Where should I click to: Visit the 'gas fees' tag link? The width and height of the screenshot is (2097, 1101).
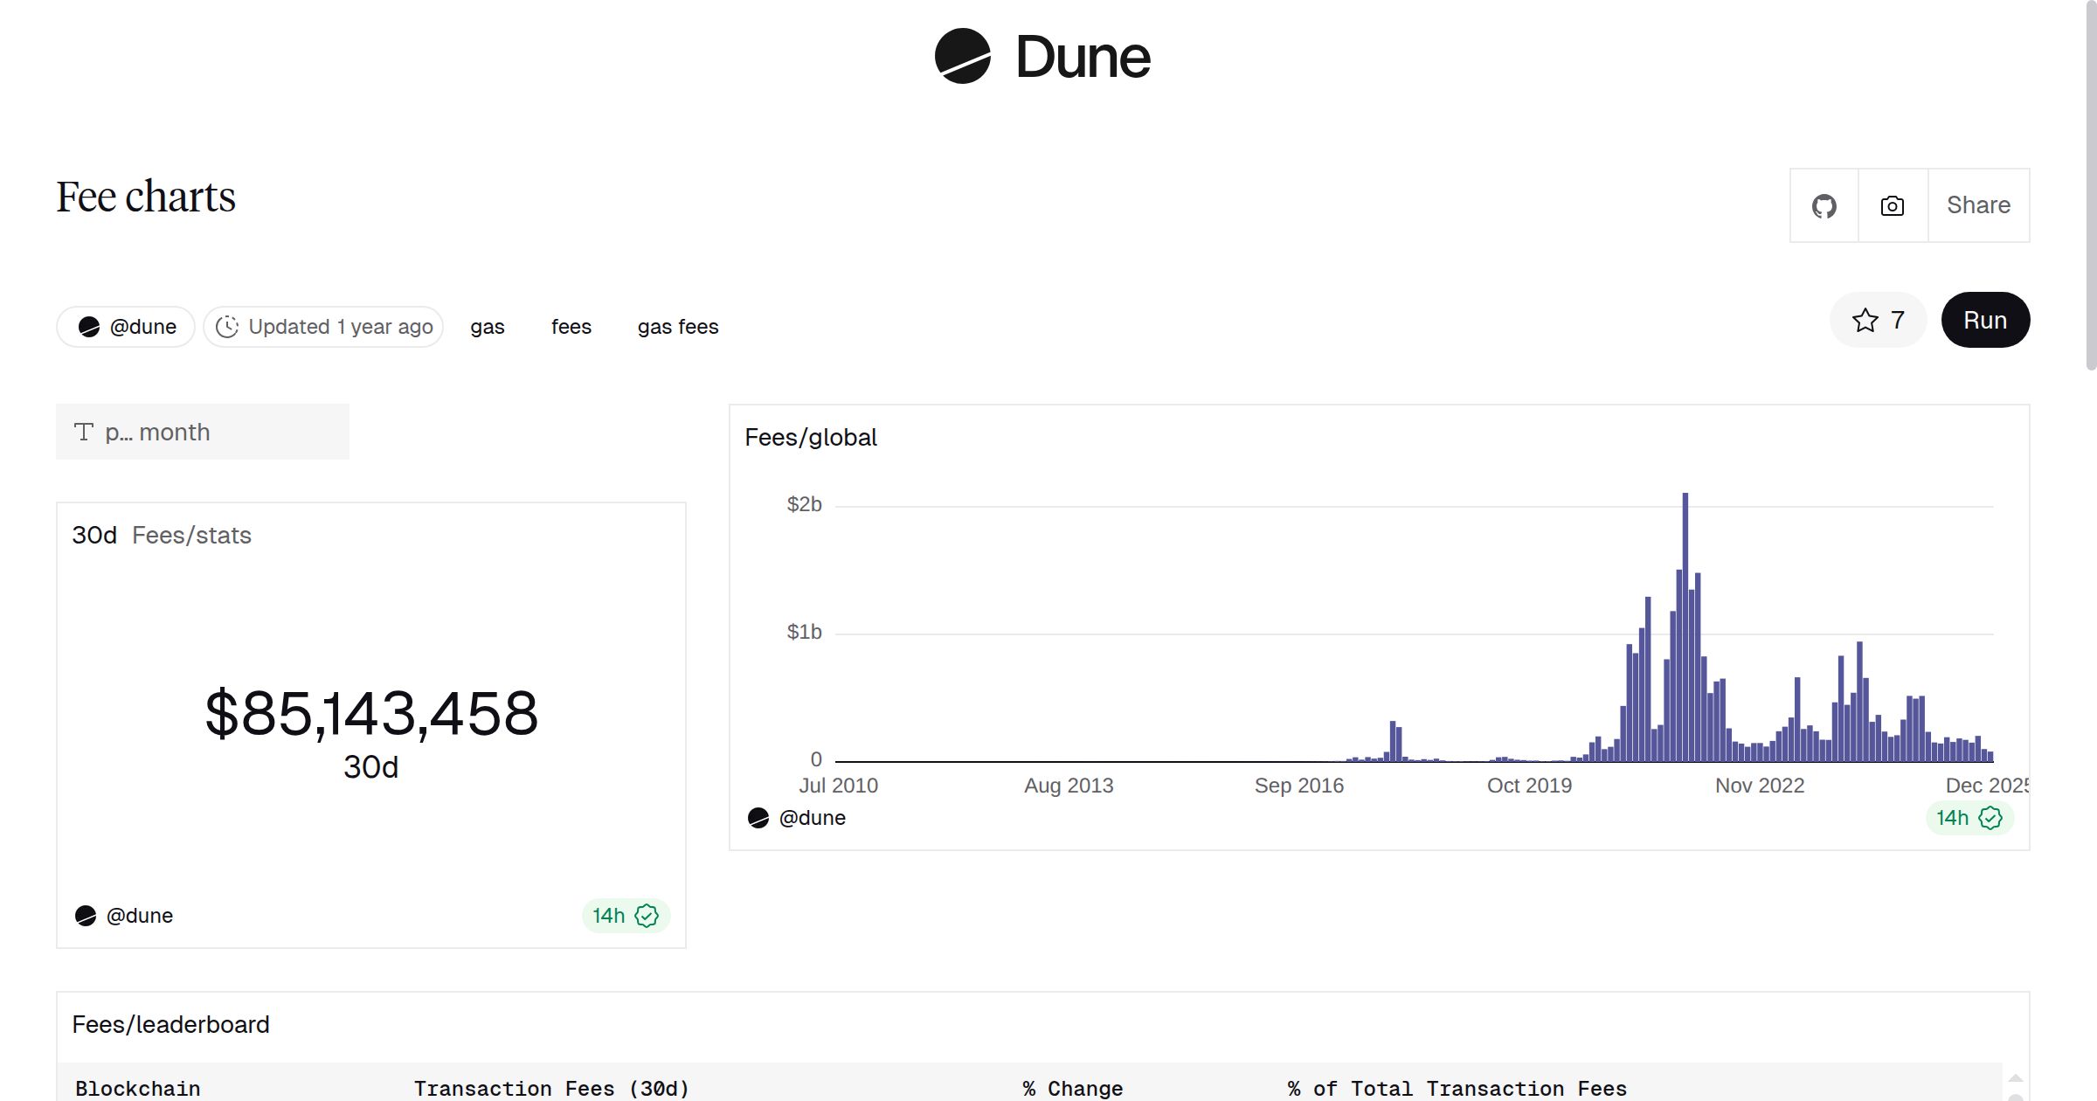coord(677,326)
